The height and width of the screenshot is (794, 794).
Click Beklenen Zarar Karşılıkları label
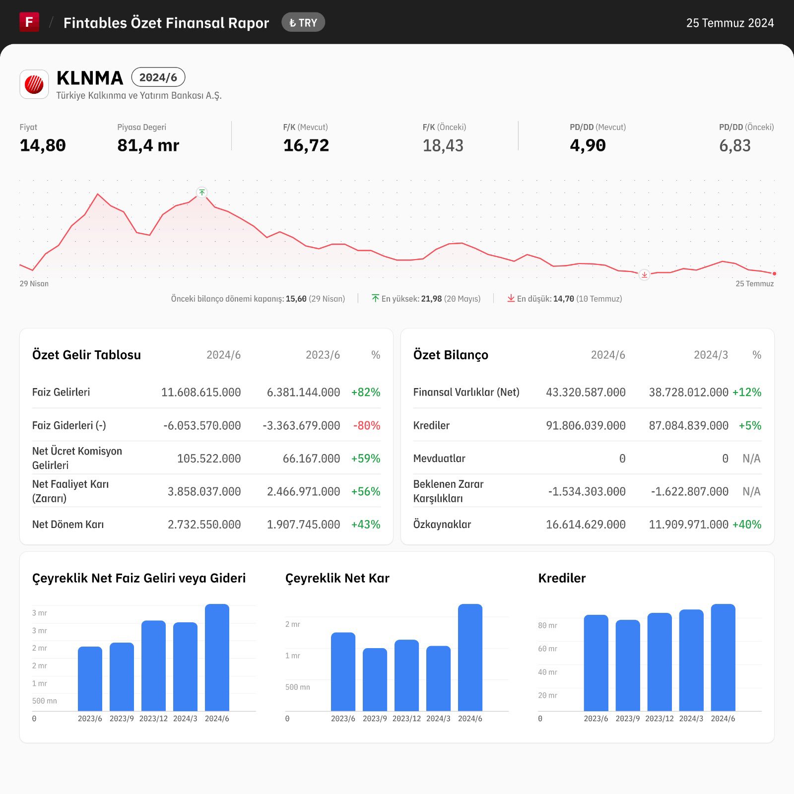click(448, 491)
